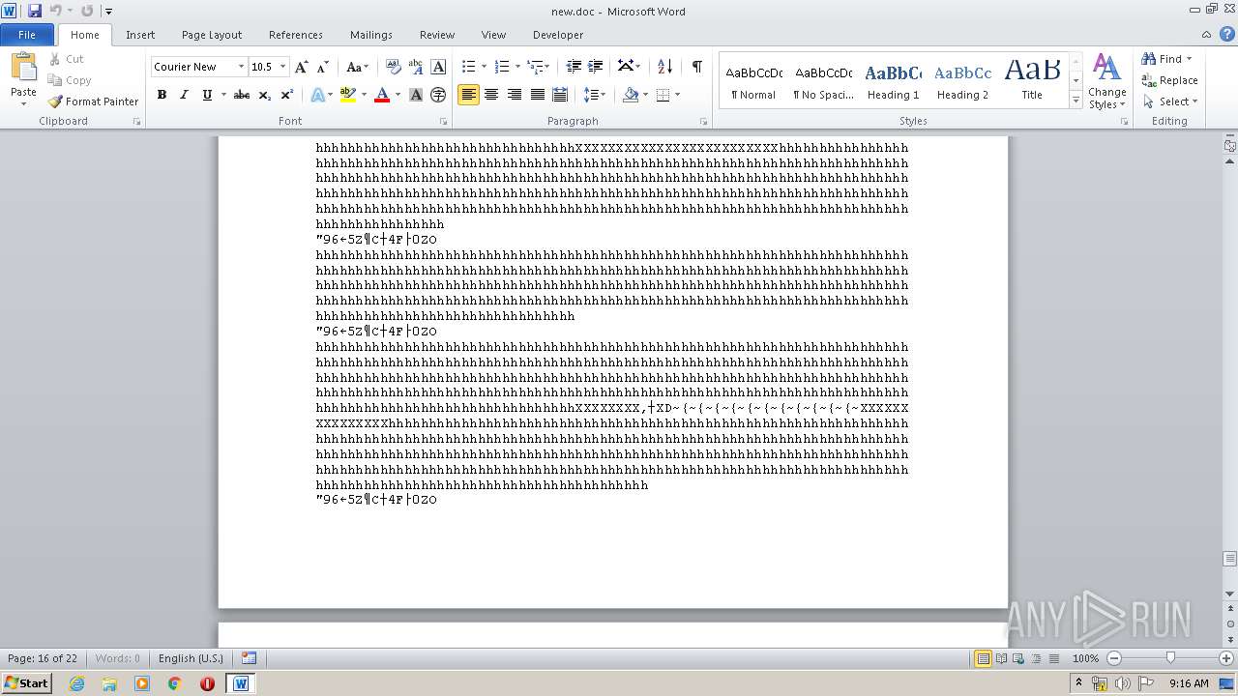This screenshot has height=696, width=1238.
Task: Click the English (U.S.) language indicator
Action: tap(191, 658)
